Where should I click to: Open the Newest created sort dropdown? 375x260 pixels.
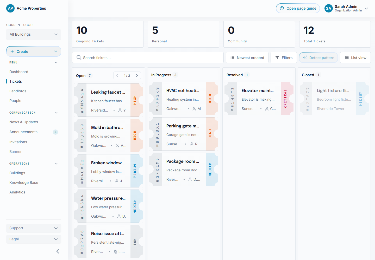point(247,57)
